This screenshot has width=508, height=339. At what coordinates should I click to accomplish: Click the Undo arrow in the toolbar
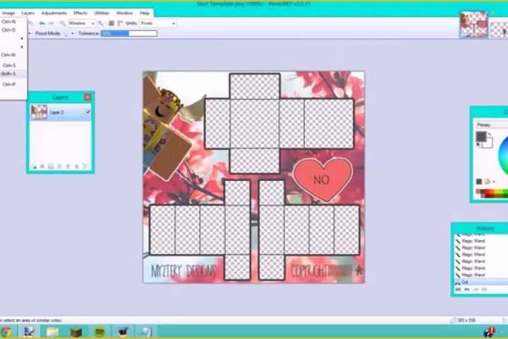42,23
